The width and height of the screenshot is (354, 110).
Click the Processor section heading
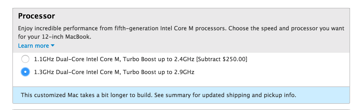point(36,16)
